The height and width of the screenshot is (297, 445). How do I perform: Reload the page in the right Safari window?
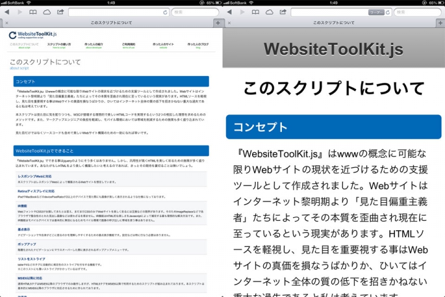(388, 12)
